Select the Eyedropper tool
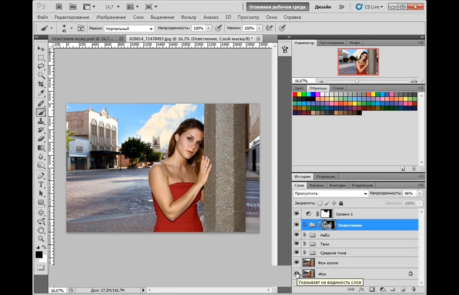The height and width of the screenshot is (295, 459). [41, 93]
